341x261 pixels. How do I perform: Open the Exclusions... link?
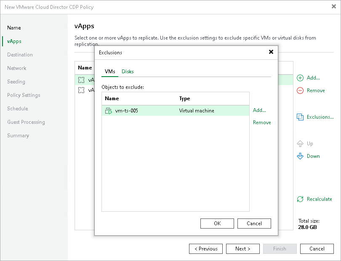pyautogui.click(x=320, y=117)
